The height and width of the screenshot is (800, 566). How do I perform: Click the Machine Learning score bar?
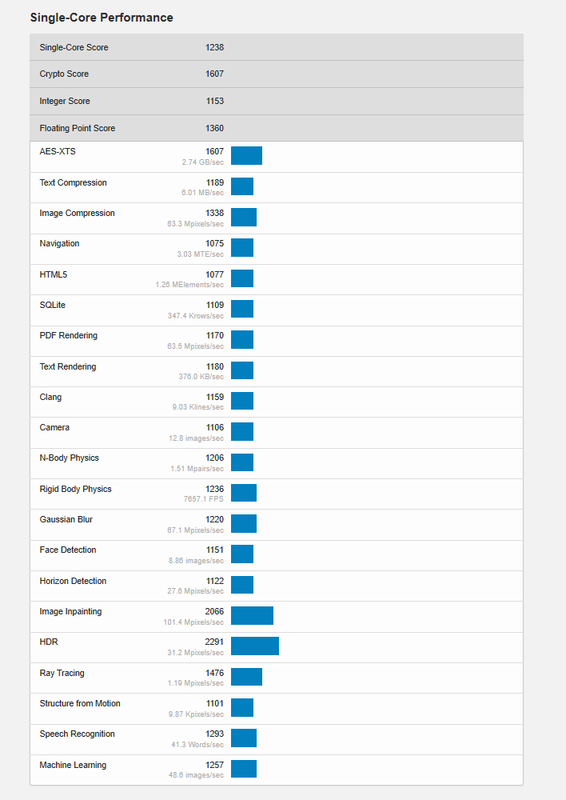pyautogui.click(x=244, y=769)
